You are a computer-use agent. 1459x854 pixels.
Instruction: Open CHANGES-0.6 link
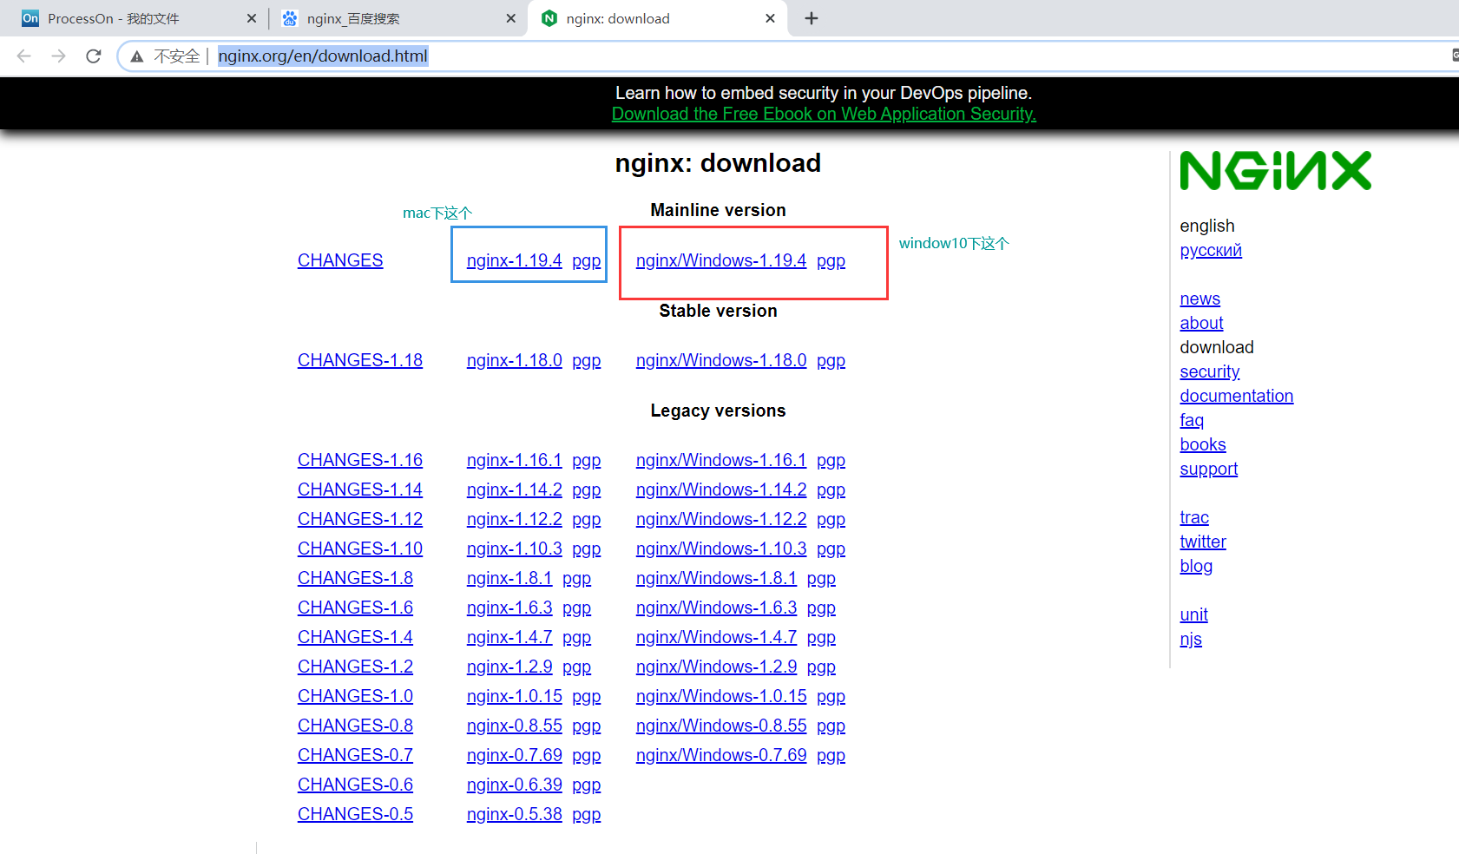tap(355, 785)
